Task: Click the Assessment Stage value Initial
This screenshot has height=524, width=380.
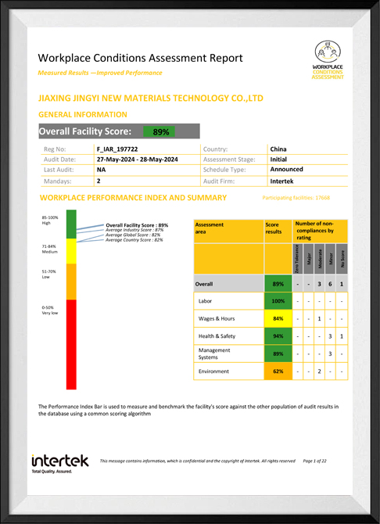Action: [278, 160]
